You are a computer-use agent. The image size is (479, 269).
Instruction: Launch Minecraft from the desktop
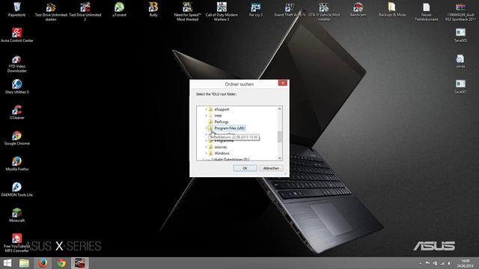[16, 214]
